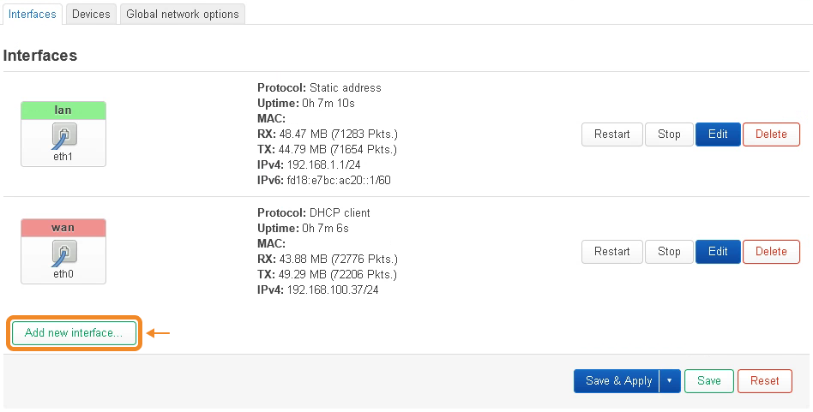This screenshot has height=412, width=813.
Task: Stop the lan interface
Action: coord(669,134)
